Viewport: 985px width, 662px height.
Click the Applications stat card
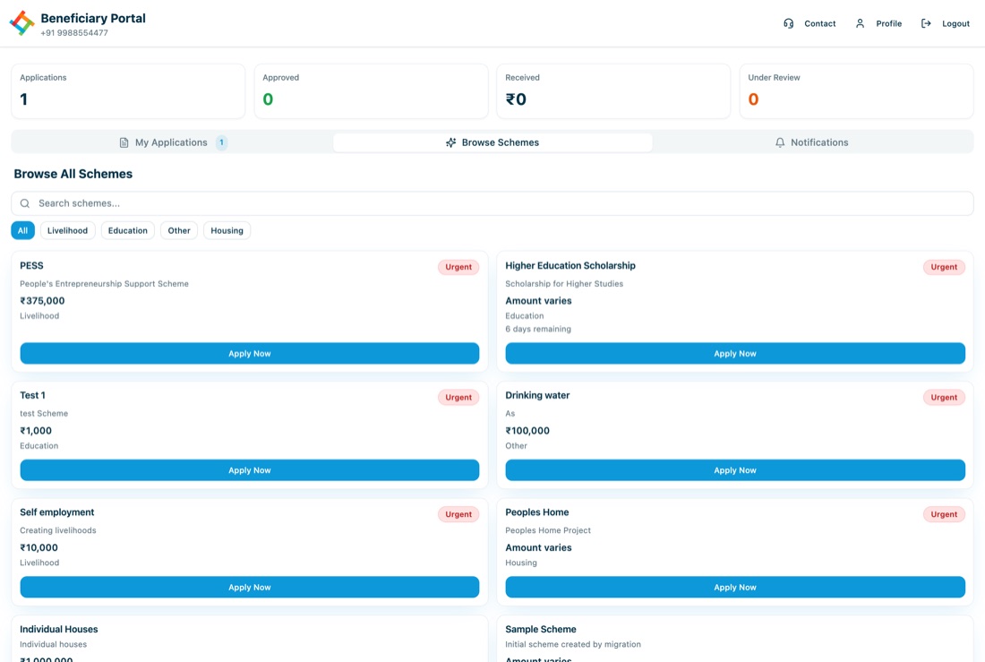(128, 91)
